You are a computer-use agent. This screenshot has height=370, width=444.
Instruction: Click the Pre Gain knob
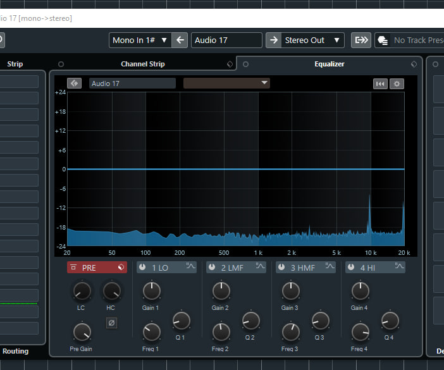pos(82,332)
